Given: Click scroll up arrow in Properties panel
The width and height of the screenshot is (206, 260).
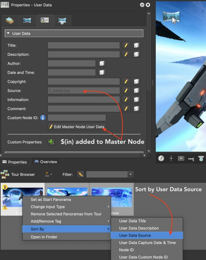Looking at the screenshot, I should coord(149,13).
